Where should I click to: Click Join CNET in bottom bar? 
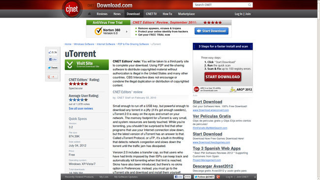click(242, 177)
